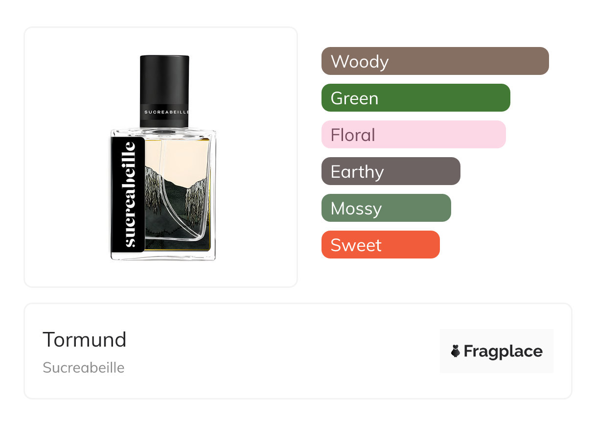Pick the Mossy accord bar
Viewport: 596px width, 423px height.
[386, 208]
